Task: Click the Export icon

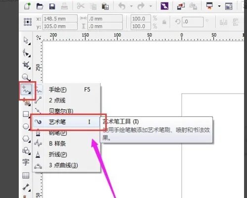Action: [x=193, y=6]
